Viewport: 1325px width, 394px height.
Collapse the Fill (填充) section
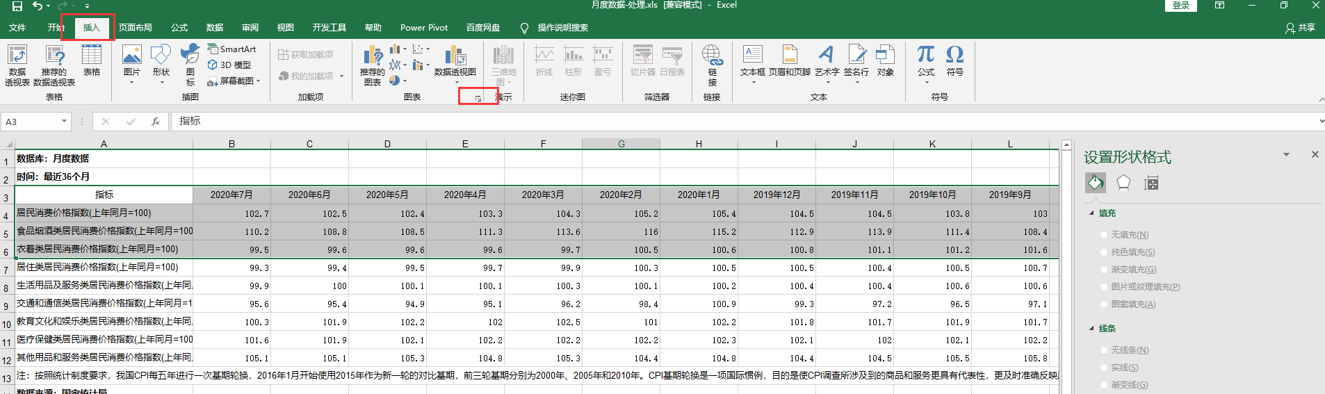pos(1091,213)
